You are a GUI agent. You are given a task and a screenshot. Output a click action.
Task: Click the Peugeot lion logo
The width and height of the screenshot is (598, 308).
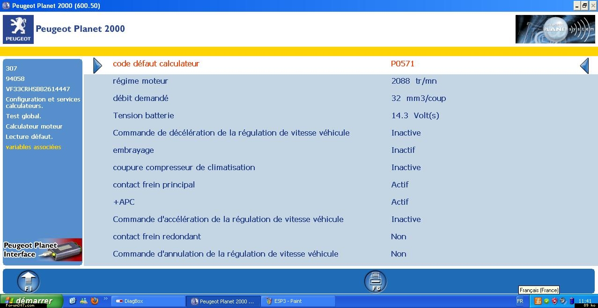18,29
